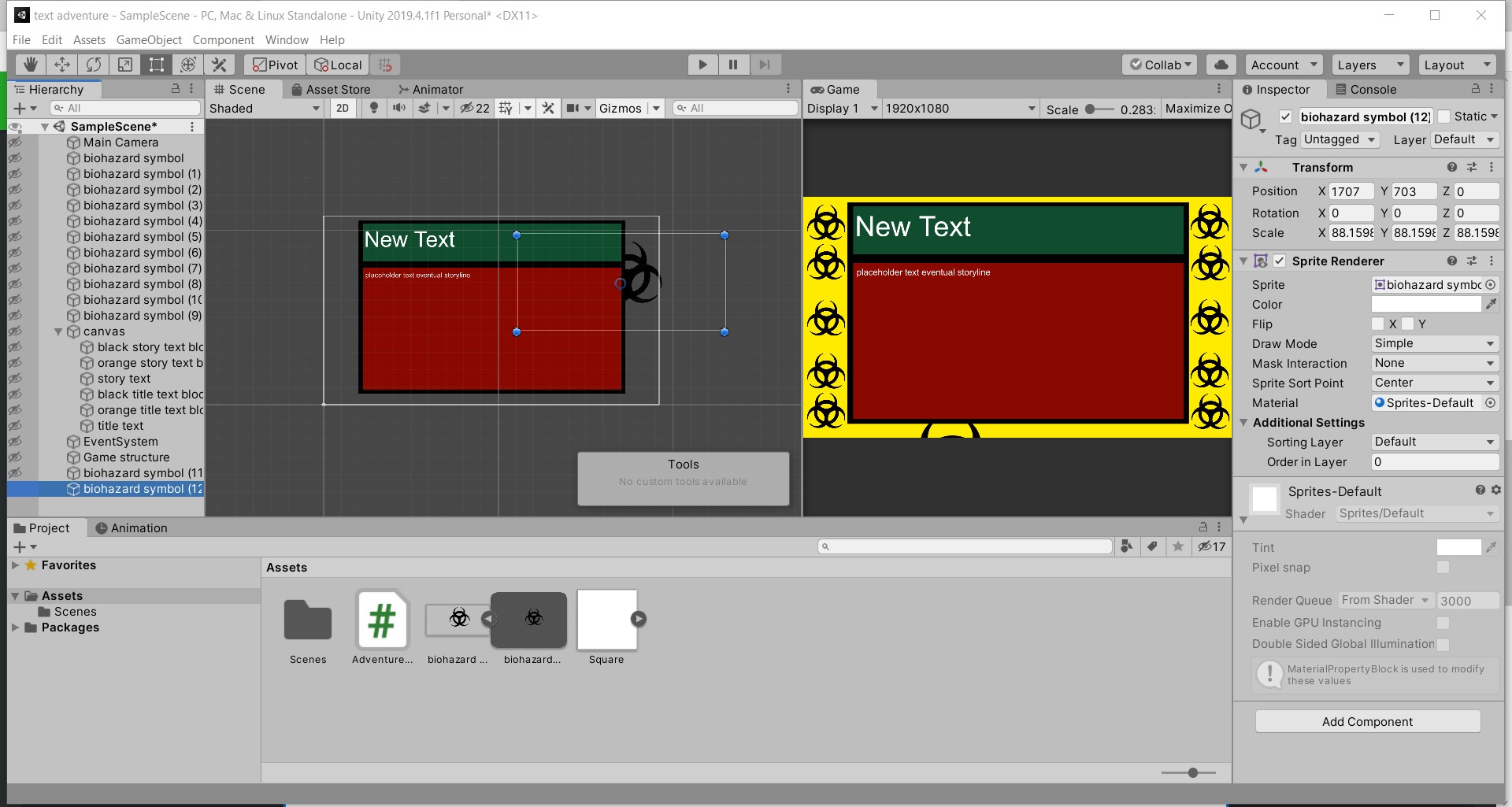Switch to the Console tab

point(1373,89)
